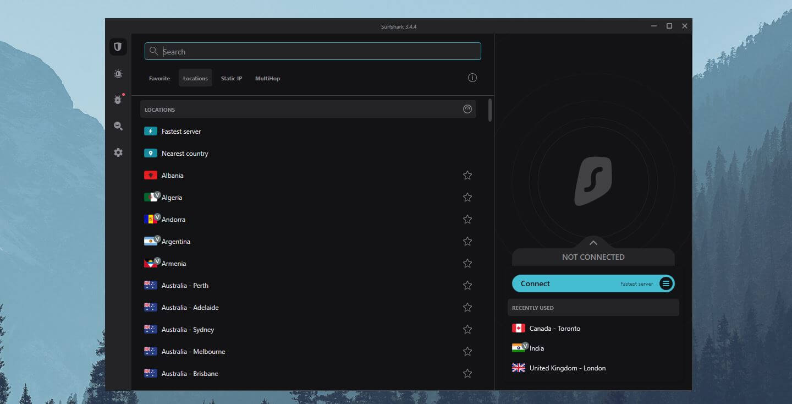Switch to the Favorite tab
Image resolution: width=792 pixels, height=404 pixels.
click(159, 78)
